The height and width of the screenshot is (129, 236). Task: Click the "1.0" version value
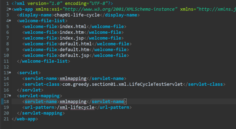[56, 3]
